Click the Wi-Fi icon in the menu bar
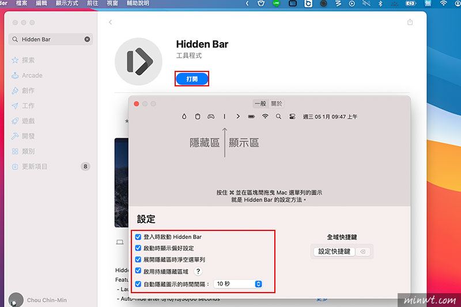The image size is (461, 307). pyautogui.click(x=443, y=3)
